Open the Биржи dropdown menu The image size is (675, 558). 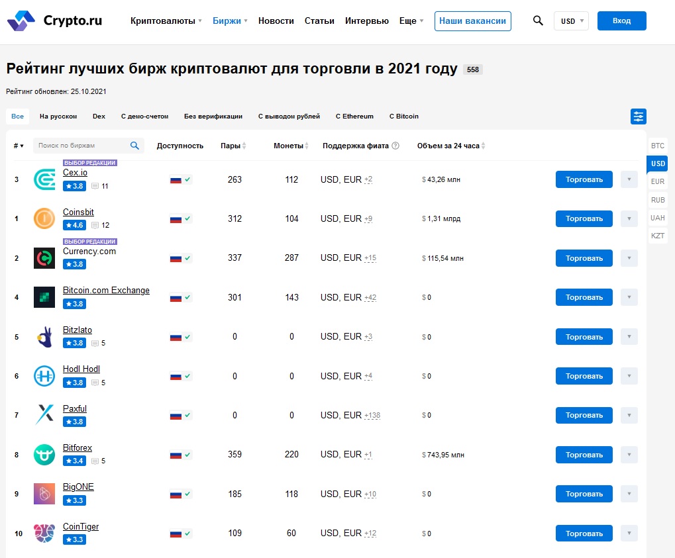(231, 21)
